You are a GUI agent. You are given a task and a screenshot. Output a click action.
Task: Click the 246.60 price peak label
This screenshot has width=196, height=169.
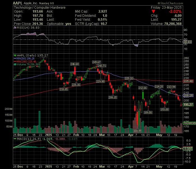point(75,64)
